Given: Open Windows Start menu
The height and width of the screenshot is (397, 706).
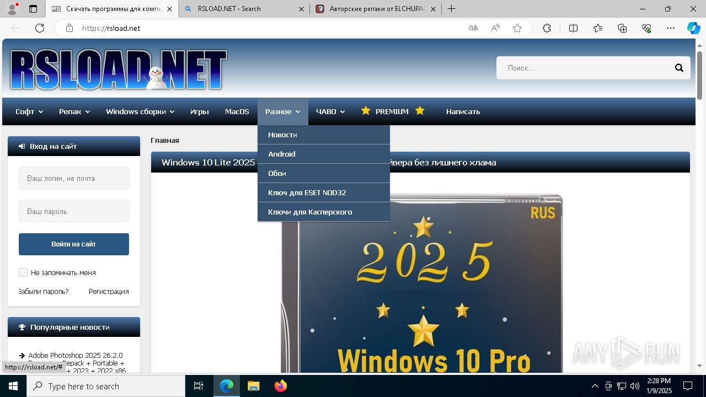Looking at the screenshot, I should pos(13,386).
